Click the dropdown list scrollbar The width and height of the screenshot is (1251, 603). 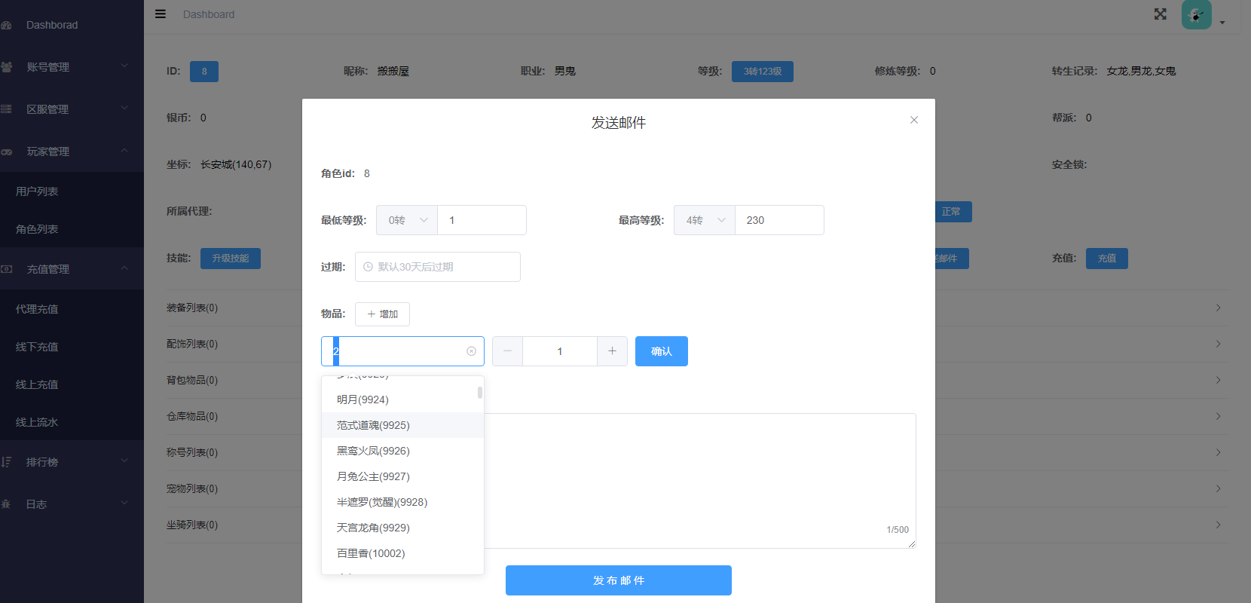(480, 393)
